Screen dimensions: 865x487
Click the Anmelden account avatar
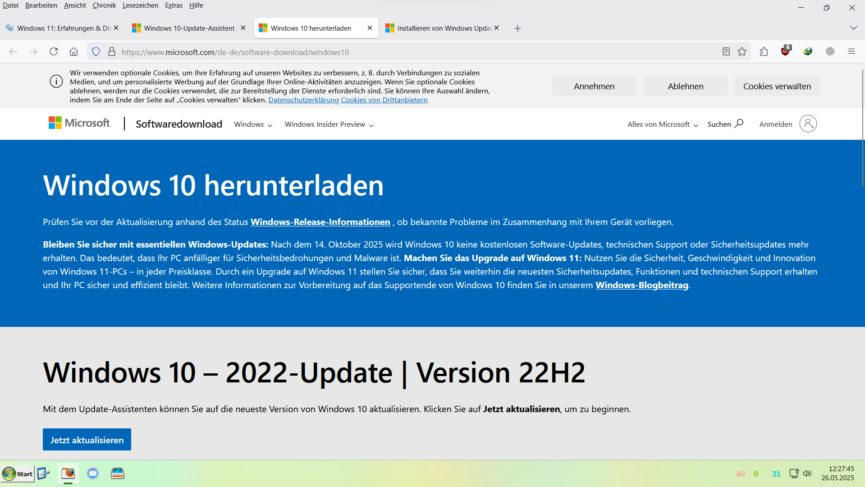pyautogui.click(x=808, y=124)
